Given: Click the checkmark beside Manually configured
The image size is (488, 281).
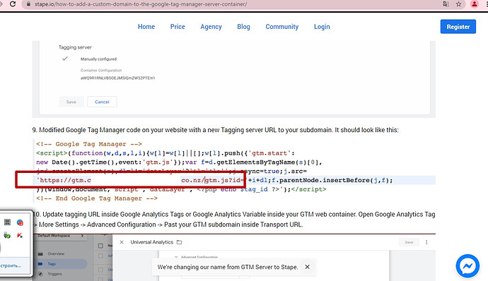Looking at the screenshot, I should pyautogui.click(x=65, y=59).
